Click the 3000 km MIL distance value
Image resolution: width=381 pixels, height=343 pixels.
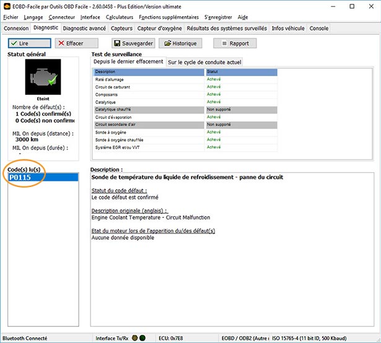pos(27,139)
